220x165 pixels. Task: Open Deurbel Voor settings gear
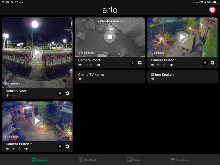point(67,93)
